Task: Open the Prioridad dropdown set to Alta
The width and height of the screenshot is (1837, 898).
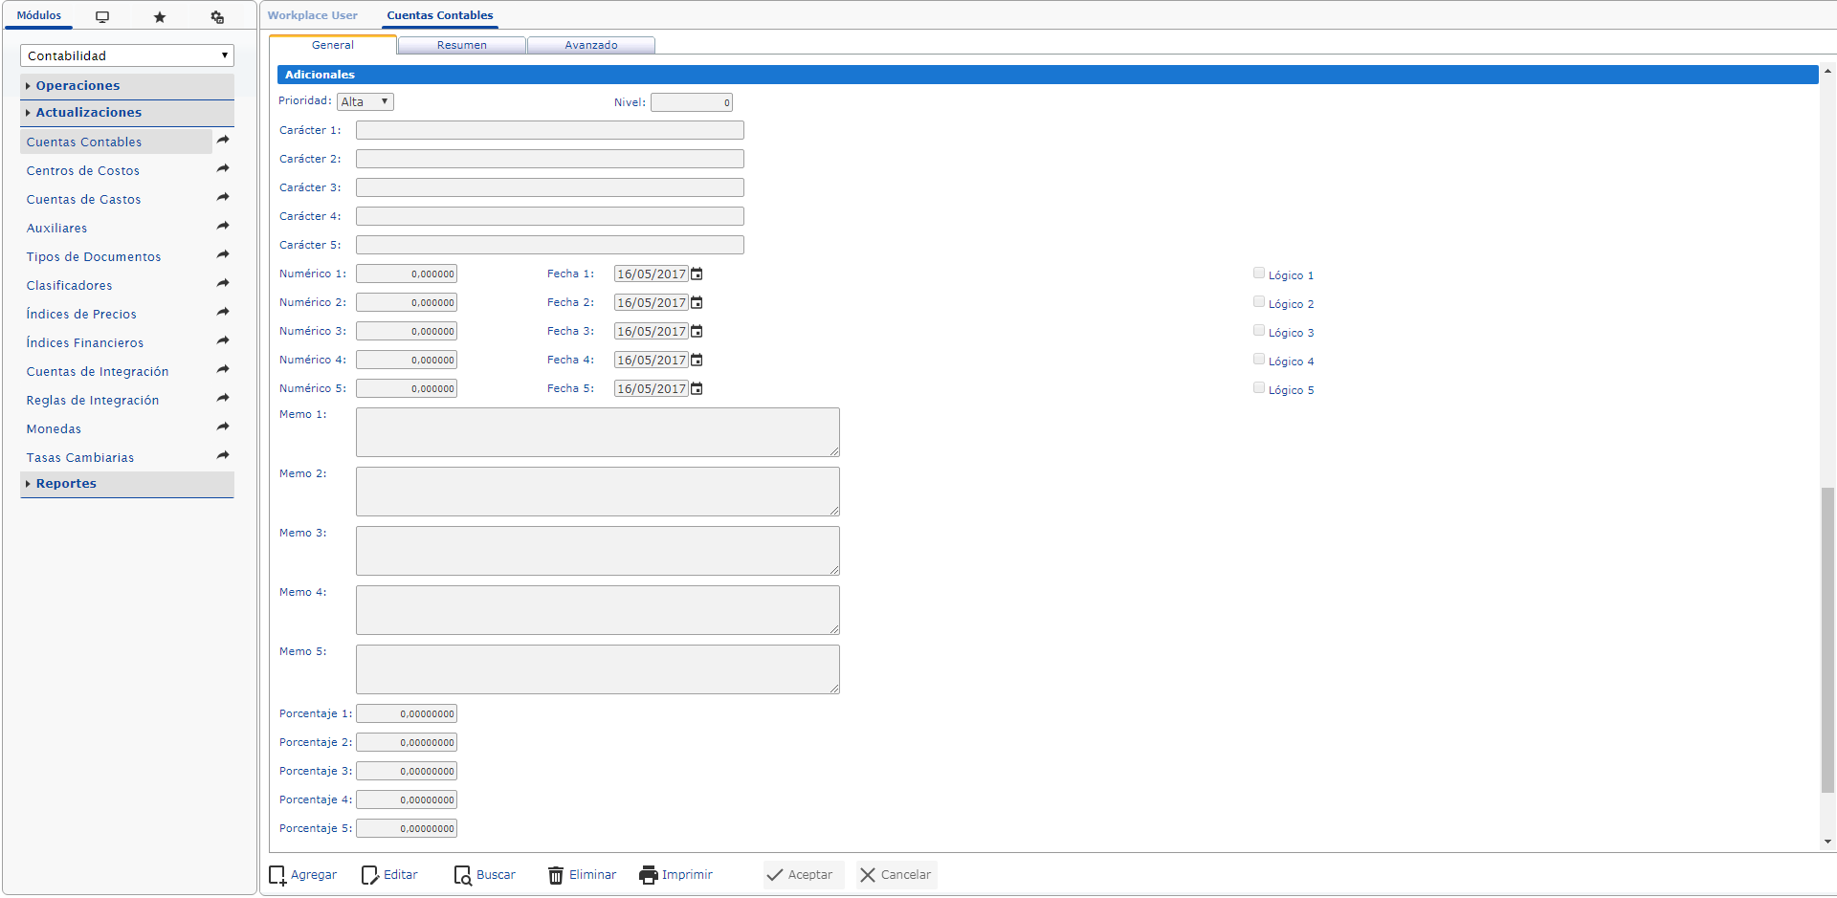Action: (x=365, y=101)
